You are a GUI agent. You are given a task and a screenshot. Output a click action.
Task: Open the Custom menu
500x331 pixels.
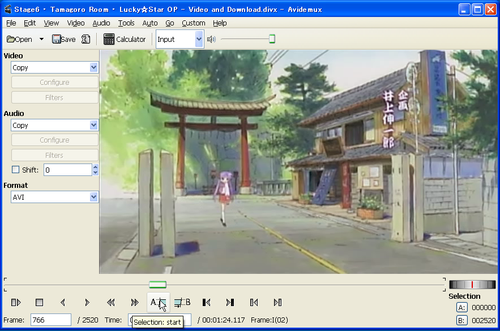point(194,23)
